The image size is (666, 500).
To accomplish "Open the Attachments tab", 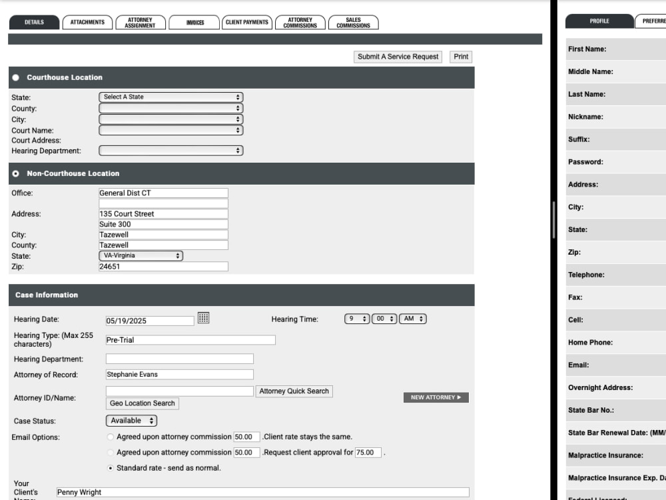I will [x=87, y=22].
